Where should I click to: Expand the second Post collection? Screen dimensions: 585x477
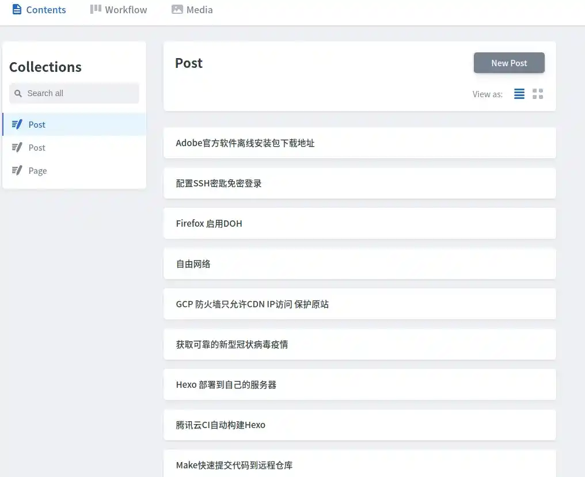pyautogui.click(x=37, y=147)
